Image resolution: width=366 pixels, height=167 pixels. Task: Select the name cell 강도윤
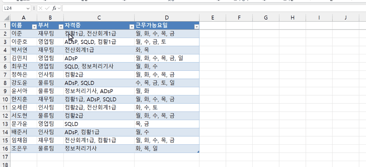pos(24,83)
